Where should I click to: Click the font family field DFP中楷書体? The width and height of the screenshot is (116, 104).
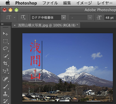tap(46, 18)
